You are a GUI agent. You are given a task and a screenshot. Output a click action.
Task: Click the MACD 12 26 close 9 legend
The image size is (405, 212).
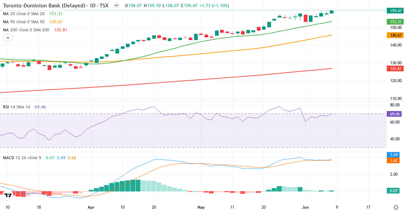coord(22,157)
